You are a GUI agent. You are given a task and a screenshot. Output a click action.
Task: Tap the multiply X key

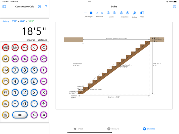coord(43,93)
